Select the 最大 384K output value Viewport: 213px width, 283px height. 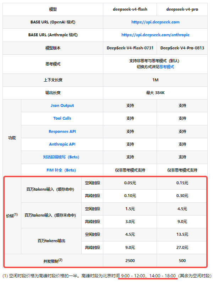[155, 93]
